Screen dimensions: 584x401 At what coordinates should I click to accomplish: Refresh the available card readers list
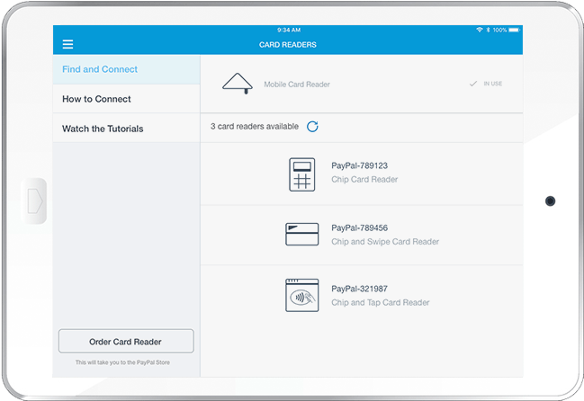312,127
